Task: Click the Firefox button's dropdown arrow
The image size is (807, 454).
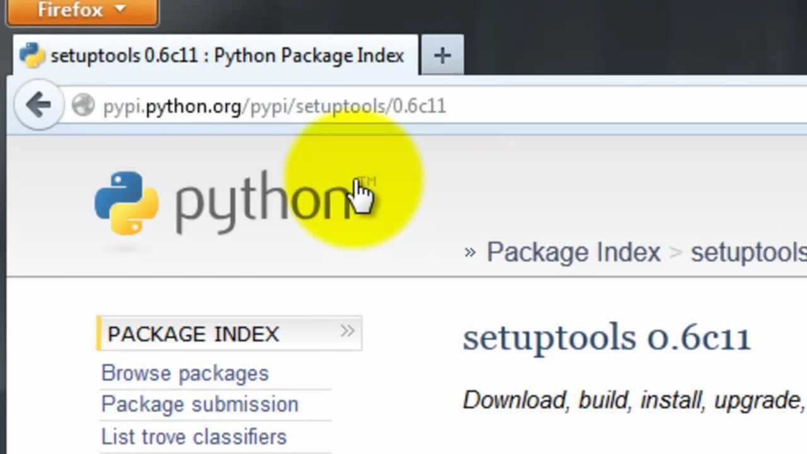Action: click(120, 9)
